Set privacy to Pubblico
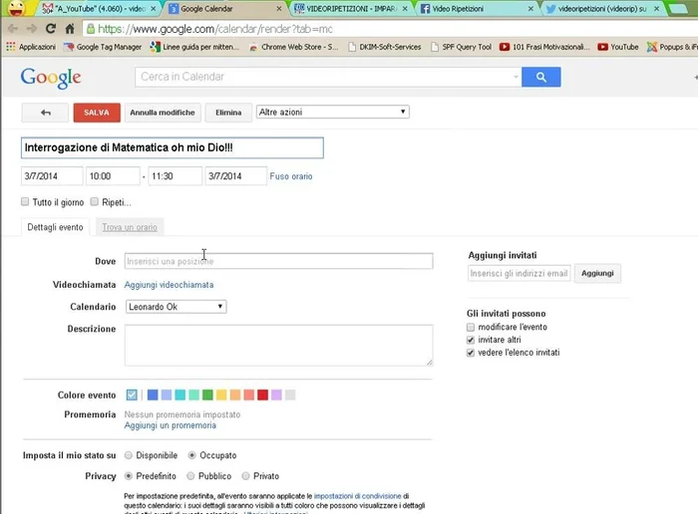The image size is (698, 514). (190, 476)
